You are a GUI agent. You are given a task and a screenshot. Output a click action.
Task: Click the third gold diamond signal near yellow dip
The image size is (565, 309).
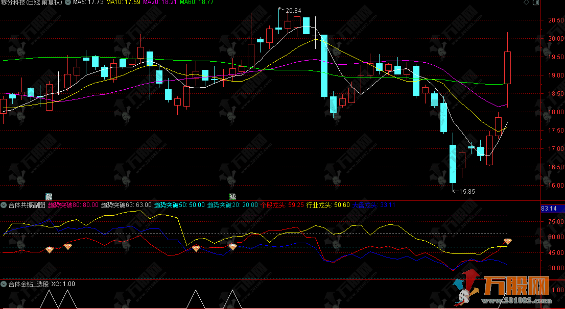[196, 248]
